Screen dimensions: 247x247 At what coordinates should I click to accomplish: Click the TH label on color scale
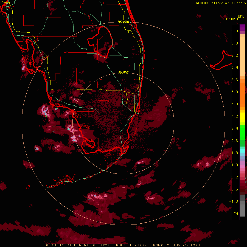tap(236, 214)
